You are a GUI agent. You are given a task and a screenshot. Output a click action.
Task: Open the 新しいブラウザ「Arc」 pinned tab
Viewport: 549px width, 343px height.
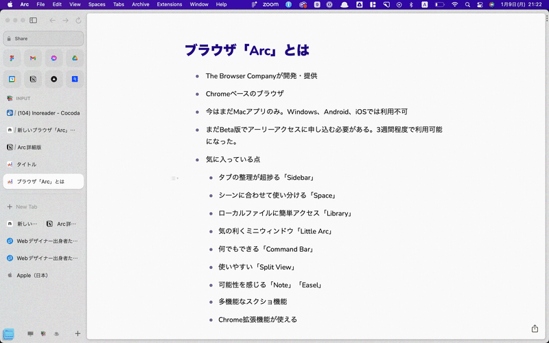click(43, 130)
